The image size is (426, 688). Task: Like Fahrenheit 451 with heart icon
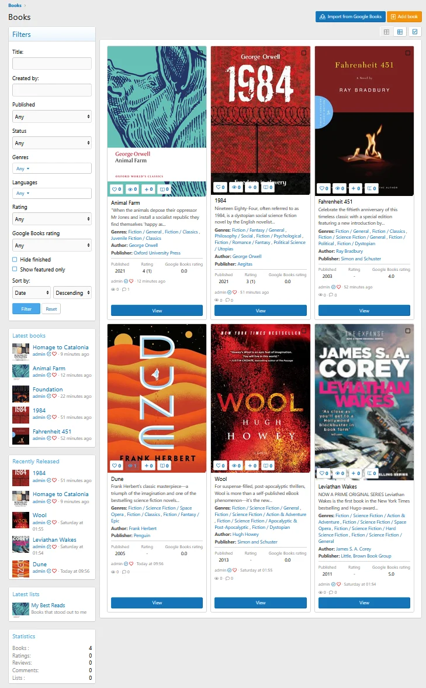pos(324,188)
